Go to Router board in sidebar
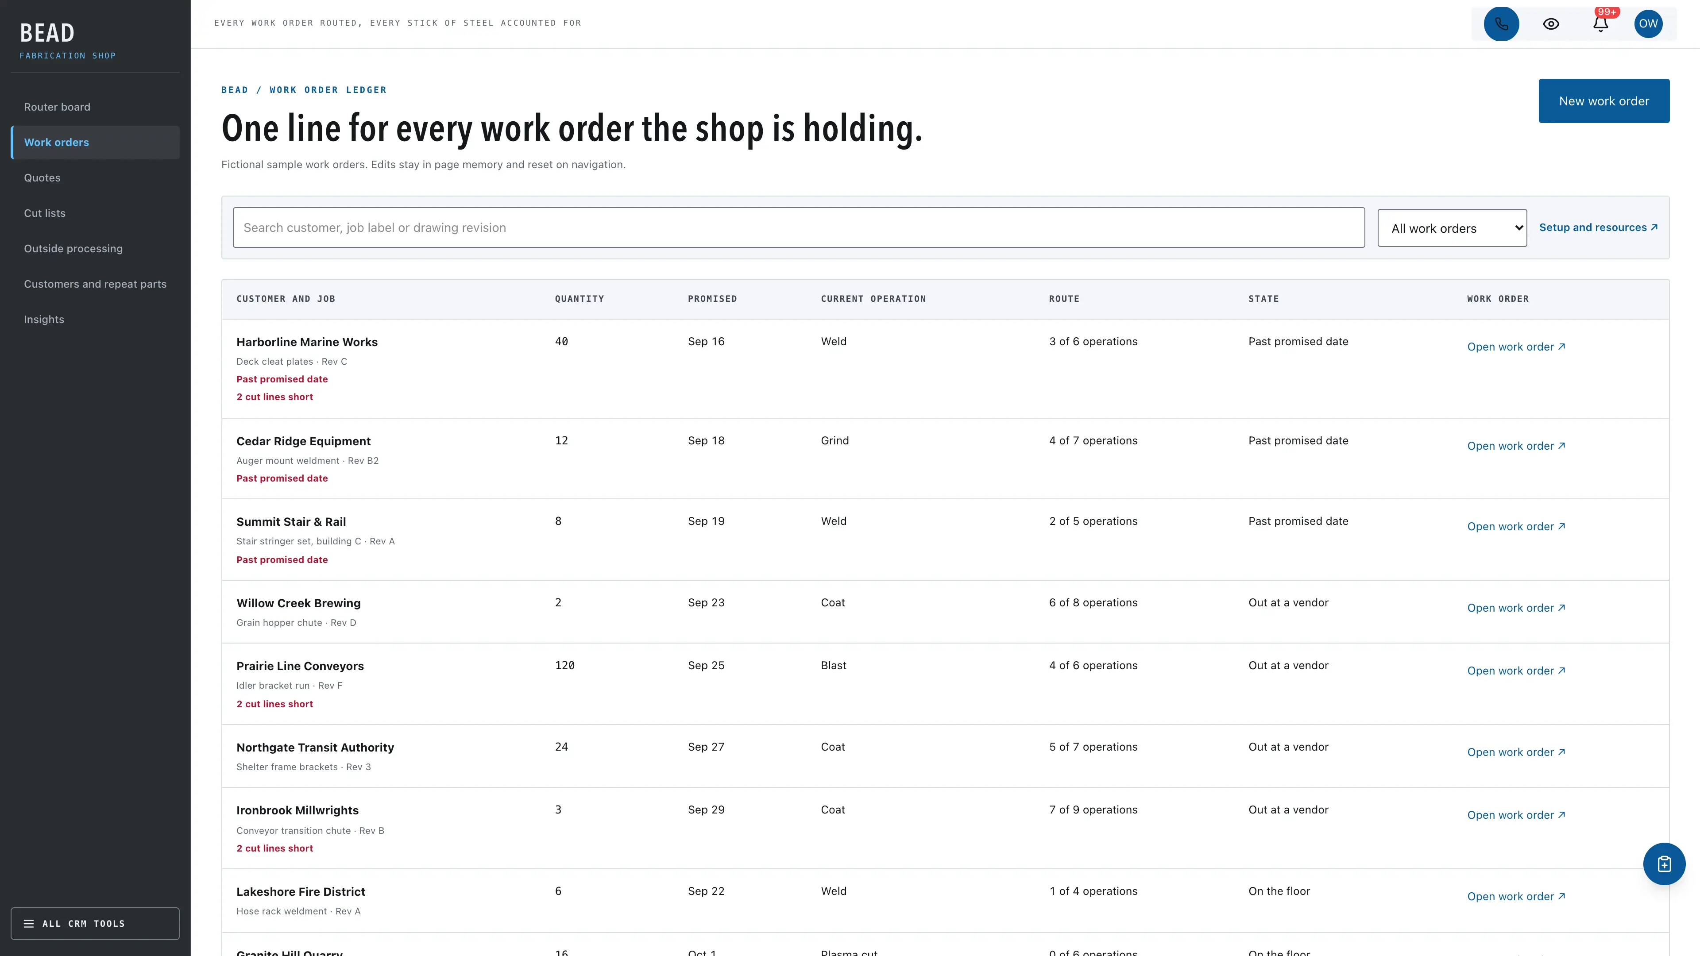 click(95, 107)
